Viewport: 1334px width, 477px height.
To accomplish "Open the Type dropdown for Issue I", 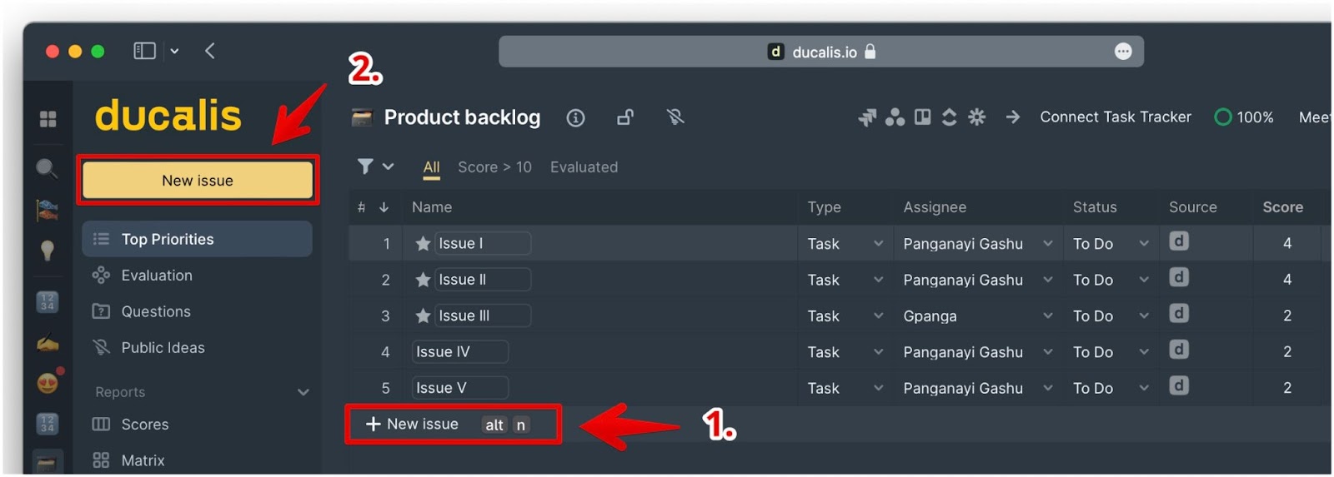I will [x=845, y=244].
